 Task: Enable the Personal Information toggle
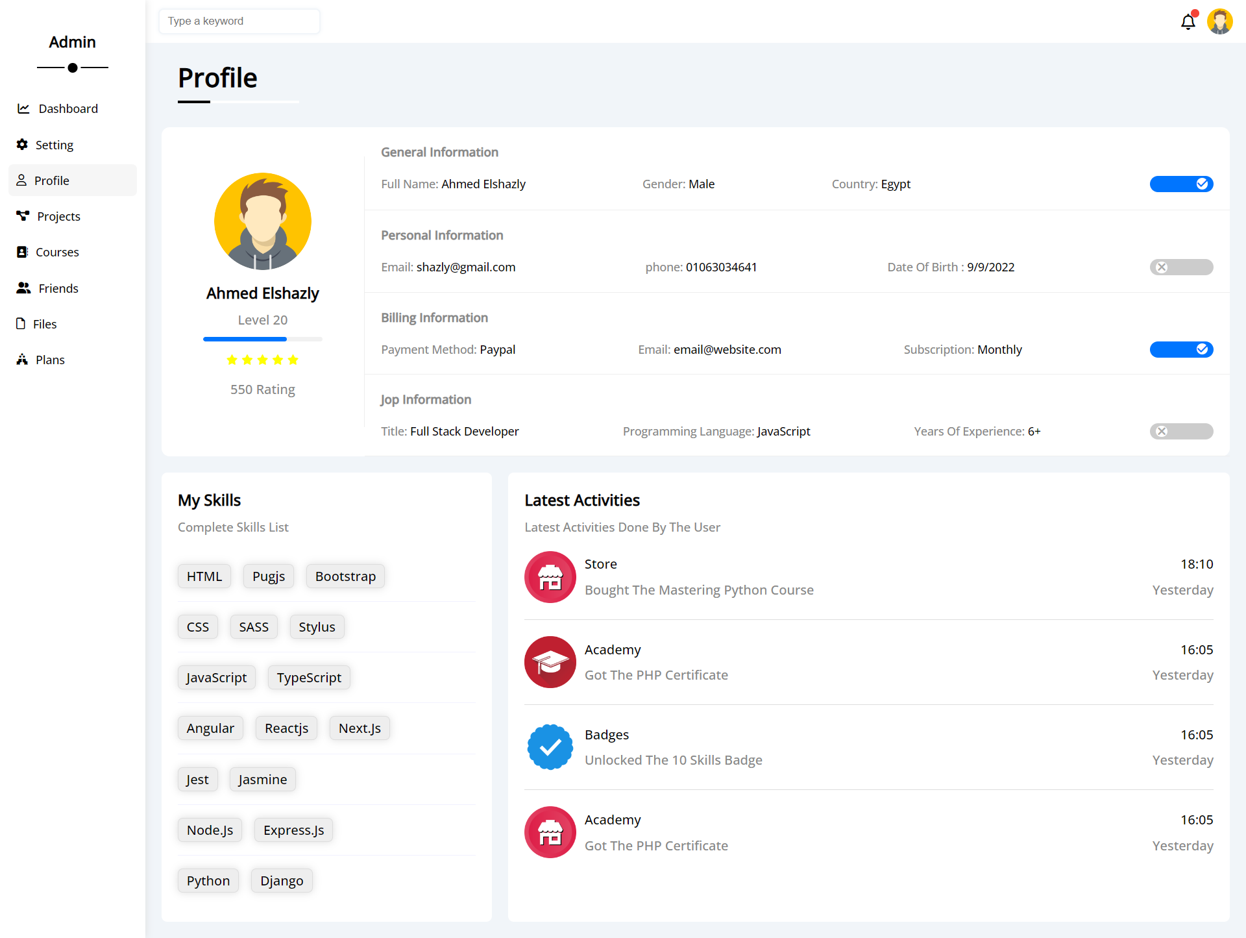pyautogui.click(x=1181, y=267)
